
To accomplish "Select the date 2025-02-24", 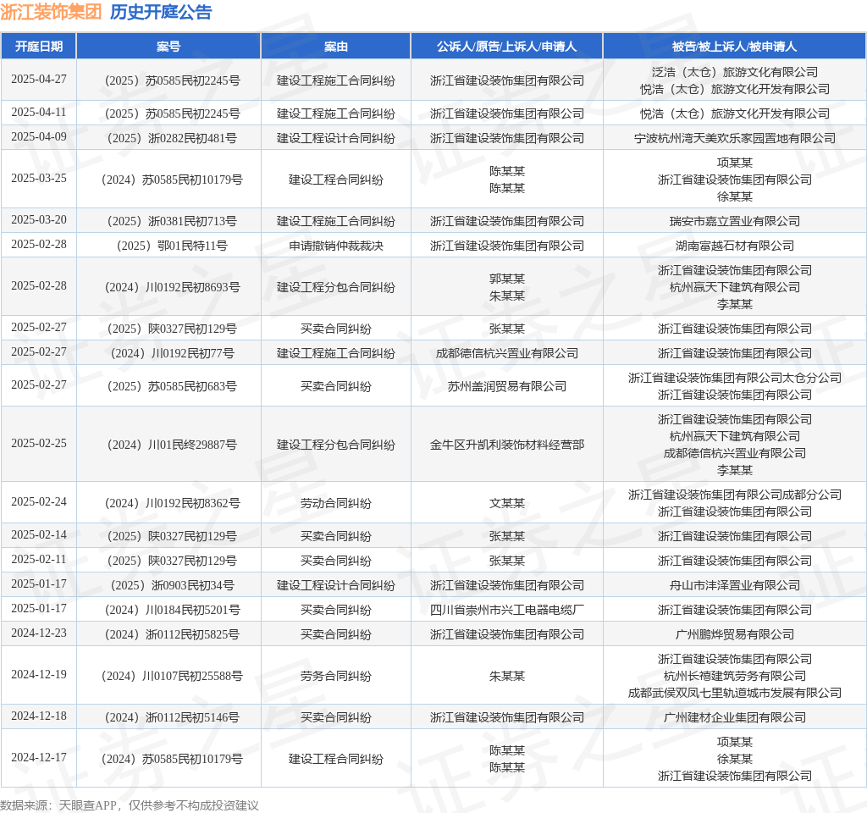I will [39, 501].
